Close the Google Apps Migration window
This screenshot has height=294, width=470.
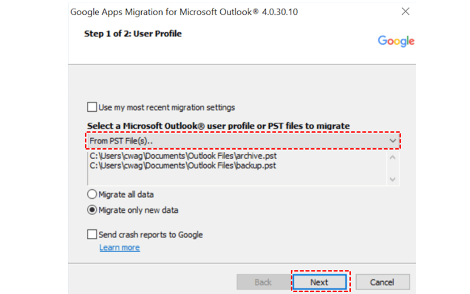pyautogui.click(x=405, y=12)
